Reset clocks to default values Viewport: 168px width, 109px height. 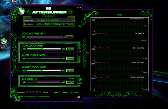pos(66,92)
